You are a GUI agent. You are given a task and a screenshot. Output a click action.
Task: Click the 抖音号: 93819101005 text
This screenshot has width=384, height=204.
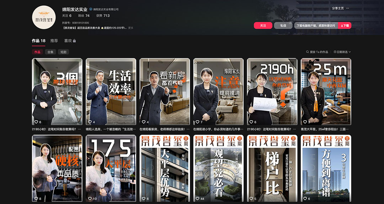tap(75, 23)
